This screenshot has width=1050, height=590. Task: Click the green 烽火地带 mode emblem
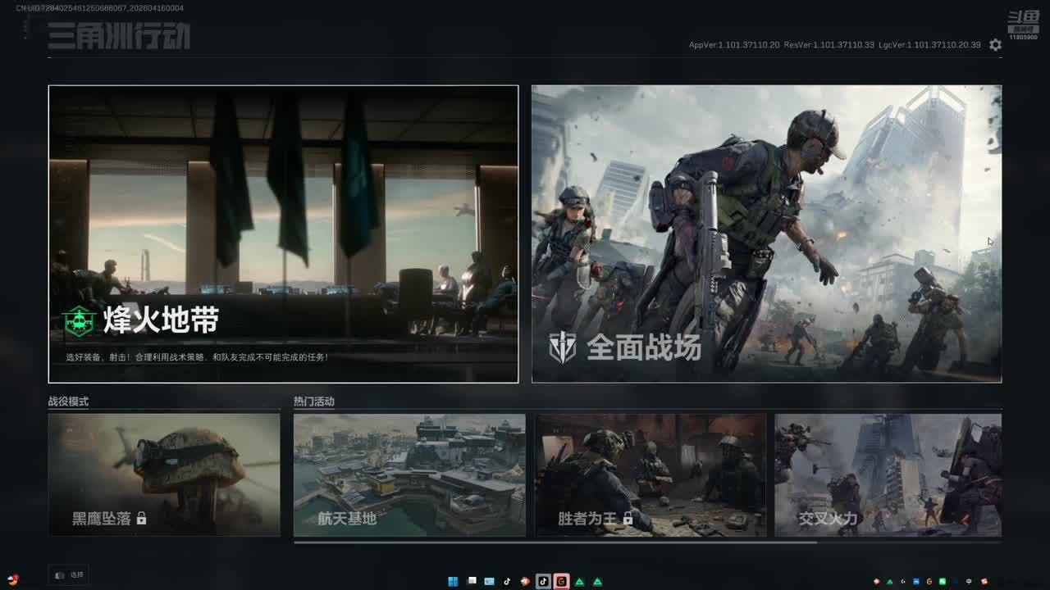[80, 321]
